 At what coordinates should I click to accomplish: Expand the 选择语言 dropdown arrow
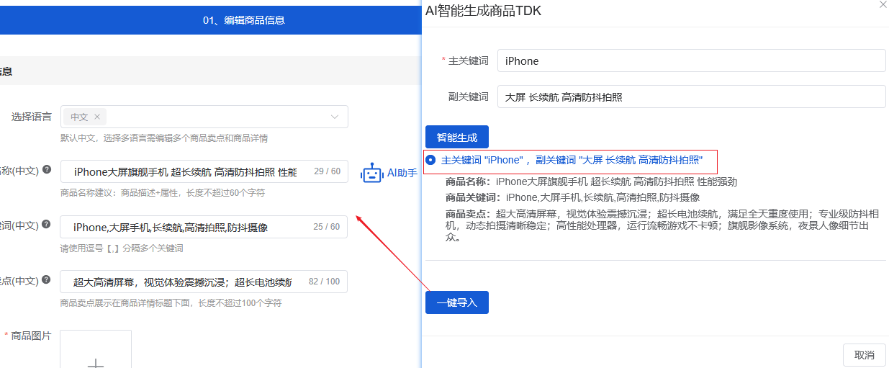pos(335,117)
